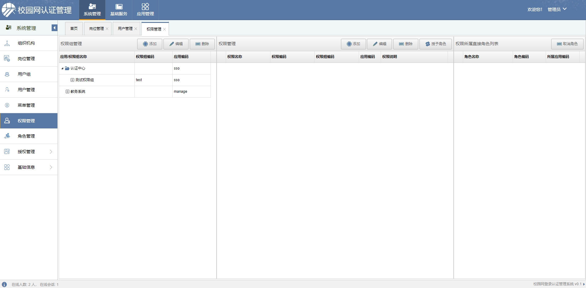Screen dimensions: 586x288
Task: Click the version arrow in the footer
Action: click(x=584, y=284)
